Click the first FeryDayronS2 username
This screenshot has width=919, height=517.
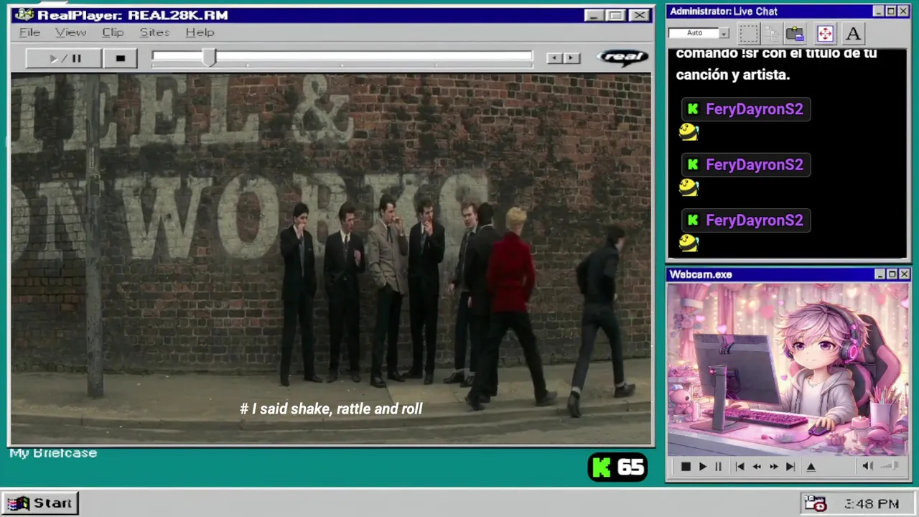[x=754, y=109]
